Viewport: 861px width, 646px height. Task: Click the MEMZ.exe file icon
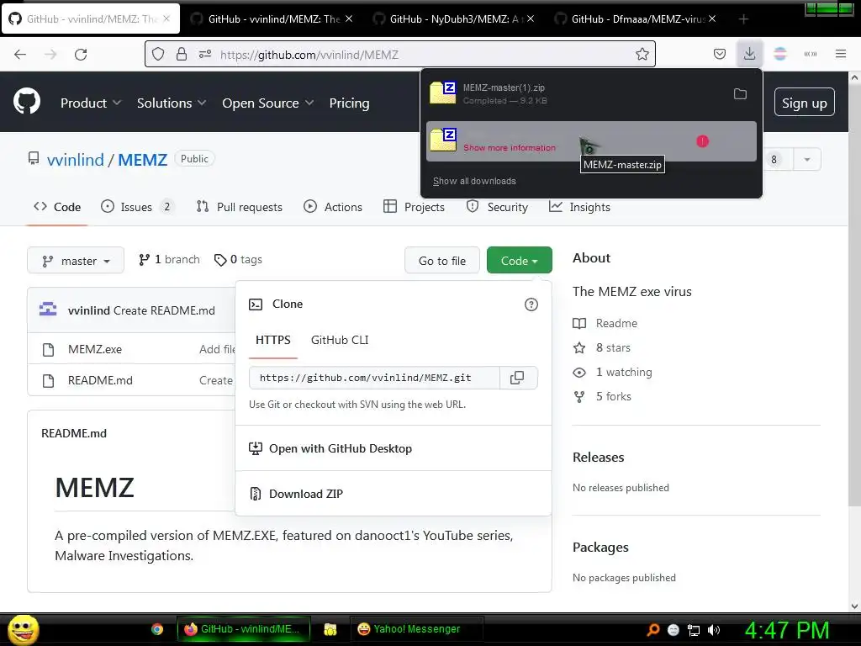coord(48,349)
